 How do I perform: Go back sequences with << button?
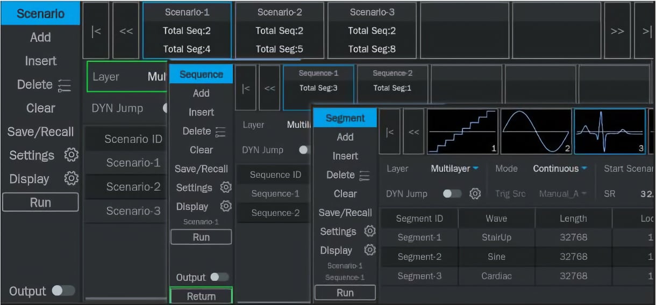pos(269,88)
